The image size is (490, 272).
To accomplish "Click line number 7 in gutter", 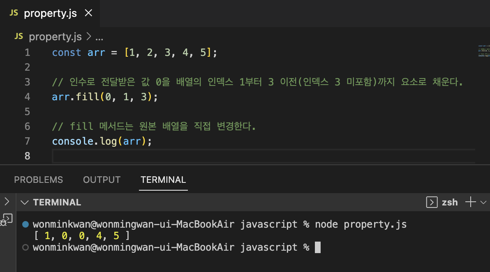I will (x=28, y=141).
